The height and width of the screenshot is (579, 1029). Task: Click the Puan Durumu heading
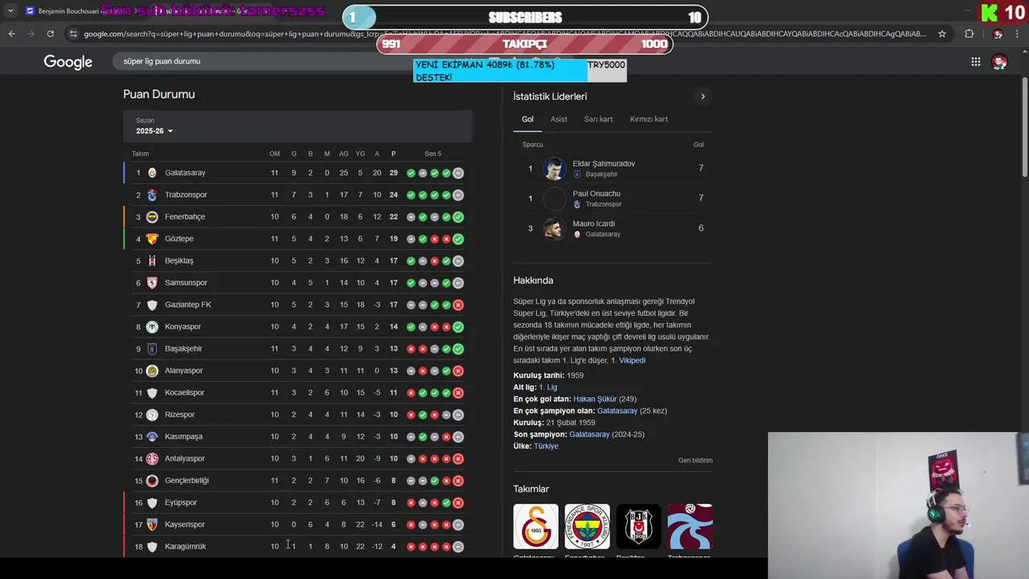coord(159,94)
